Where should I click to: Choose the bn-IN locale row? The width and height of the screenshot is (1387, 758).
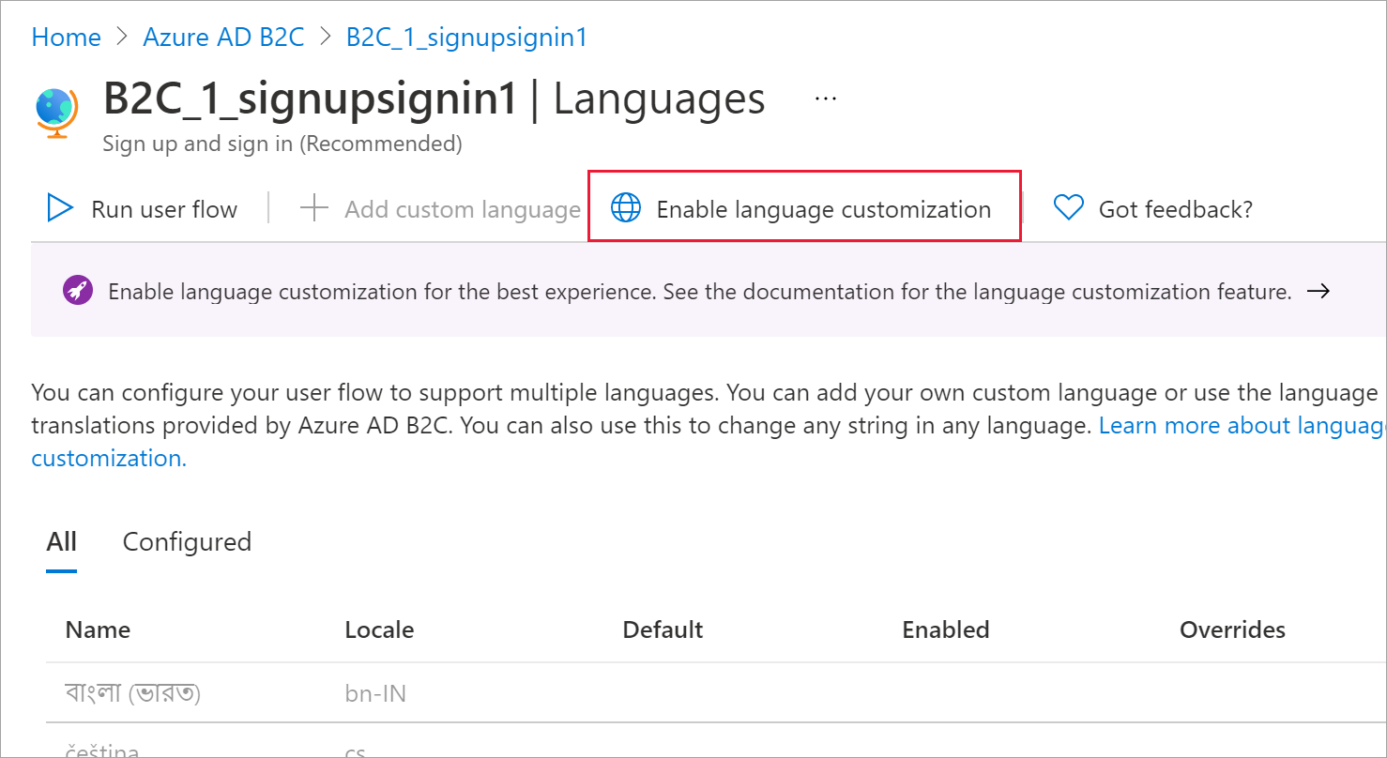(x=374, y=692)
